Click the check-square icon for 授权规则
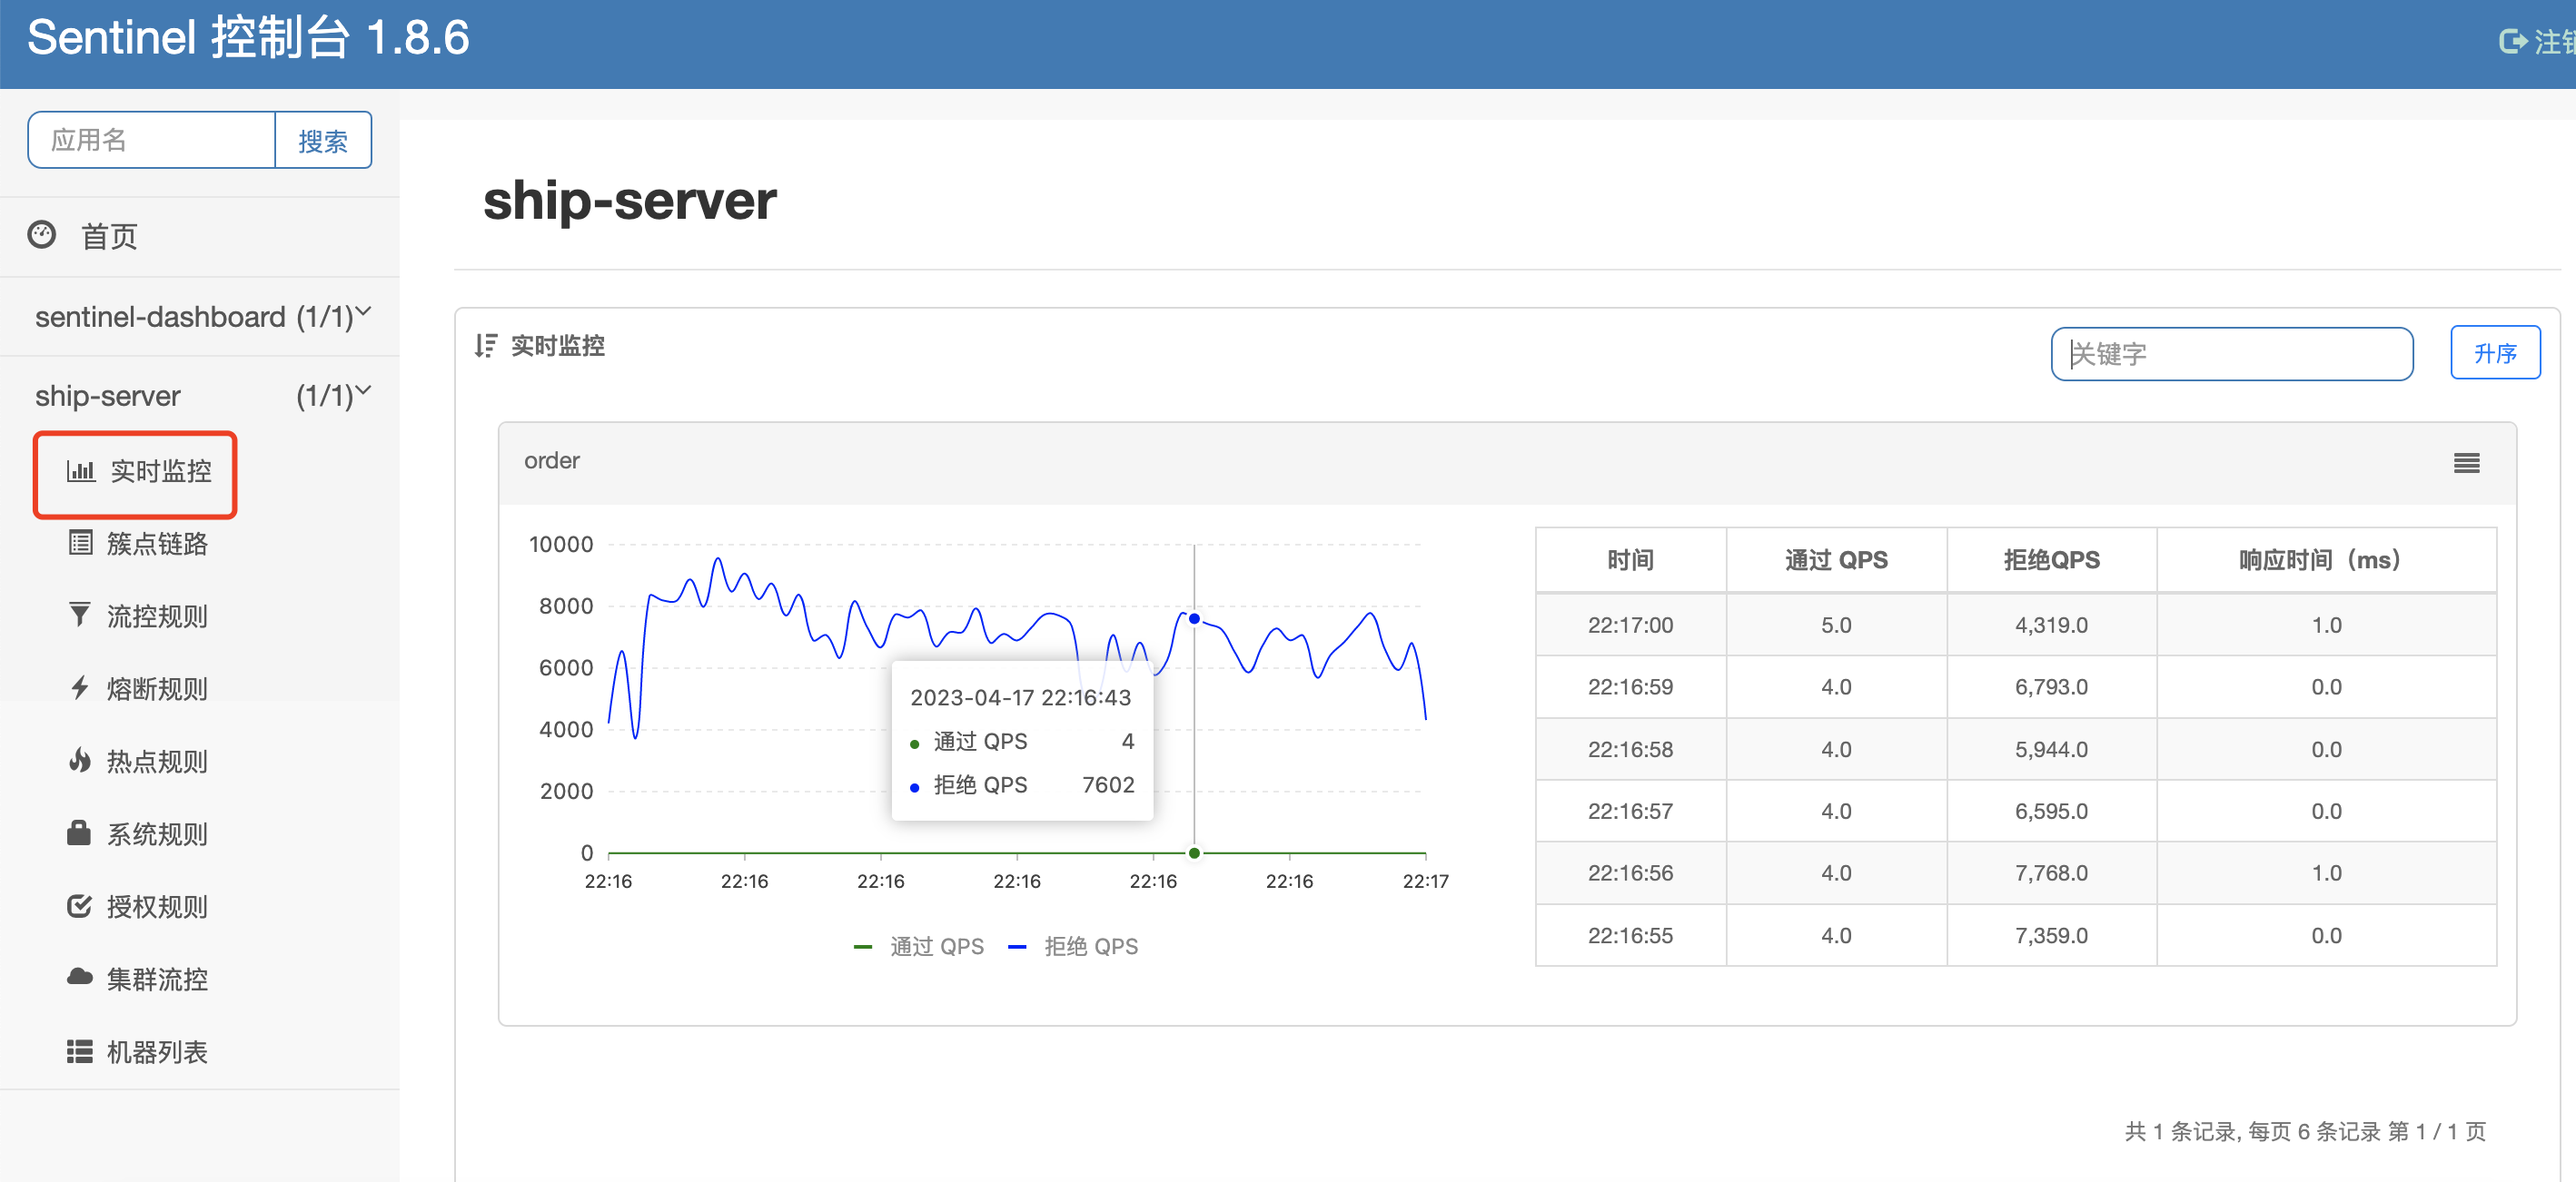 (80, 905)
